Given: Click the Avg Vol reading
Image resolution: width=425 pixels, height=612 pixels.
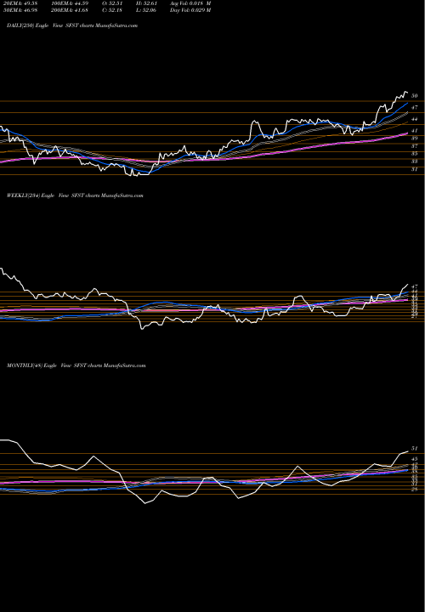Looking at the screenshot, I should point(190,3).
